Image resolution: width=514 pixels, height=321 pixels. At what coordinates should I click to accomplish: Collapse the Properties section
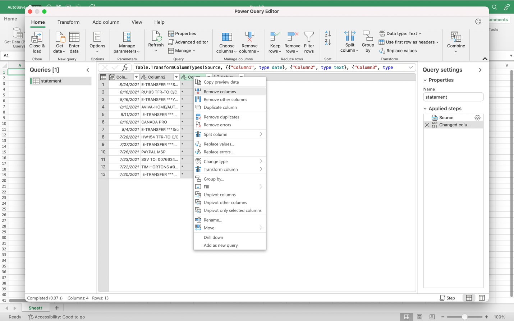(x=425, y=80)
